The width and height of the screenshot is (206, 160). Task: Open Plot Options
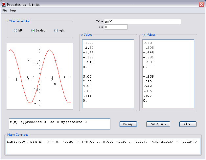(x=158, y=124)
